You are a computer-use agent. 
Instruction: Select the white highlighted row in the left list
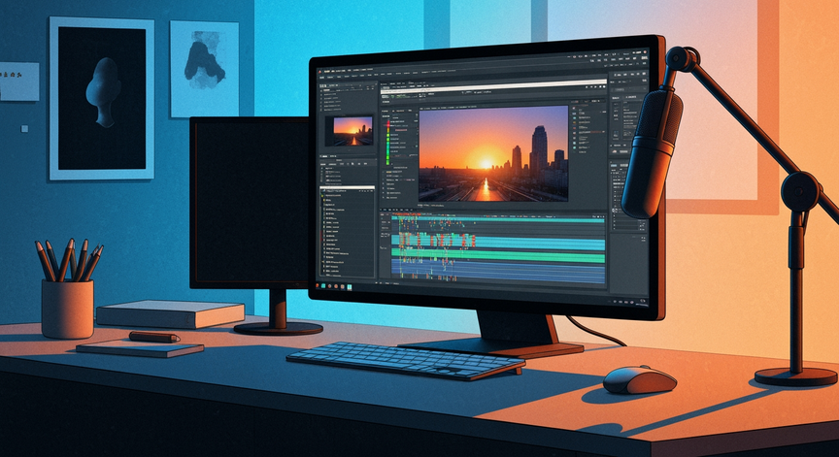(348, 187)
